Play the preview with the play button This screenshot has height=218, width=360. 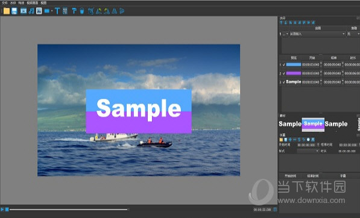2,210
